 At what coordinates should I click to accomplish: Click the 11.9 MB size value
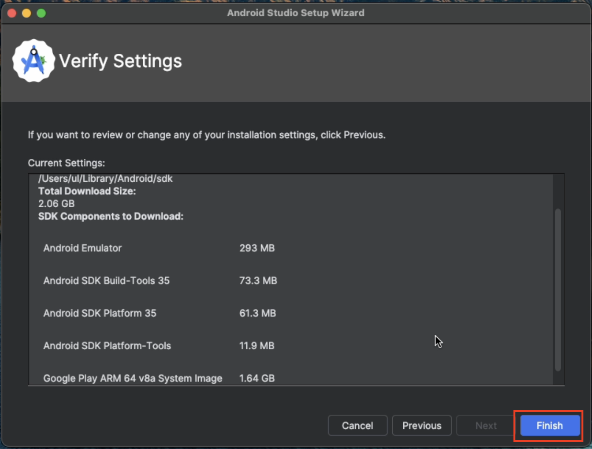click(257, 346)
